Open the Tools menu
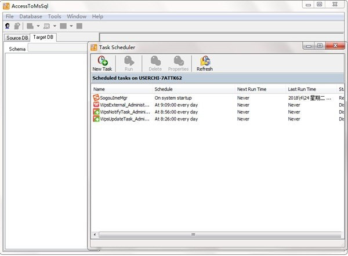348x256 pixels. click(55, 16)
